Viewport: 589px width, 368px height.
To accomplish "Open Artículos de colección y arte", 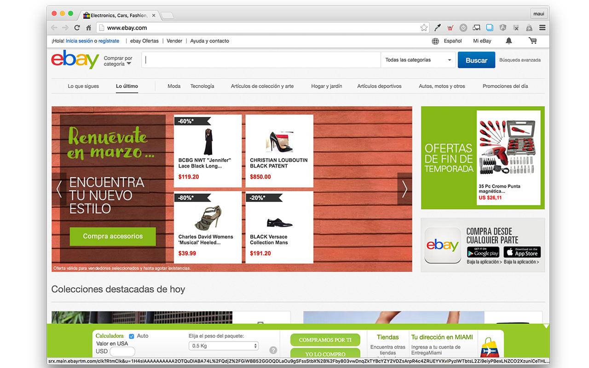I will pyautogui.click(x=262, y=86).
